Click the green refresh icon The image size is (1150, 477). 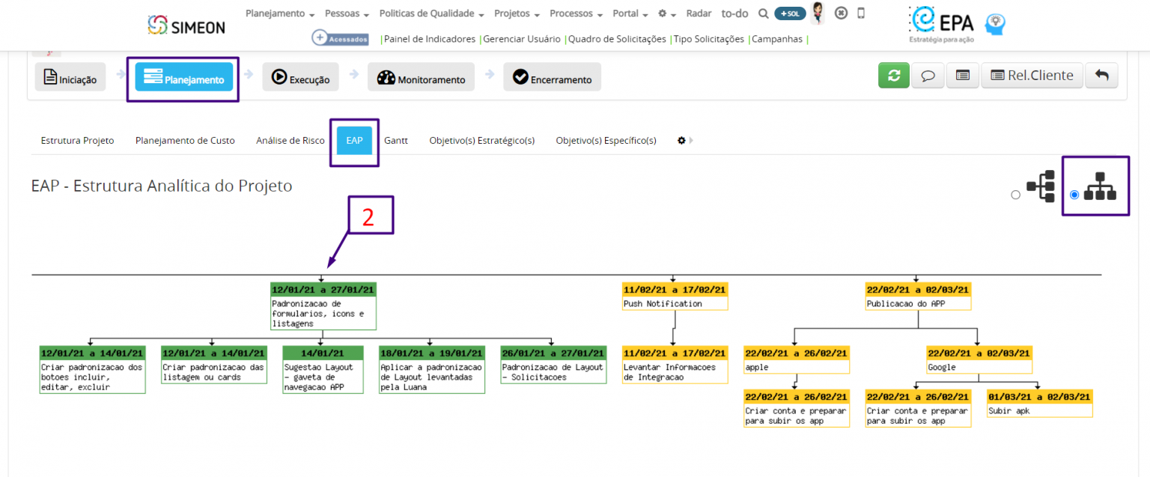click(893, 76)
